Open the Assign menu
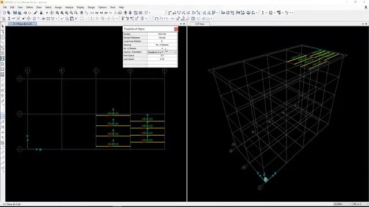The height and width of the screenshot is (207, 369). click(x=58, y=7)
